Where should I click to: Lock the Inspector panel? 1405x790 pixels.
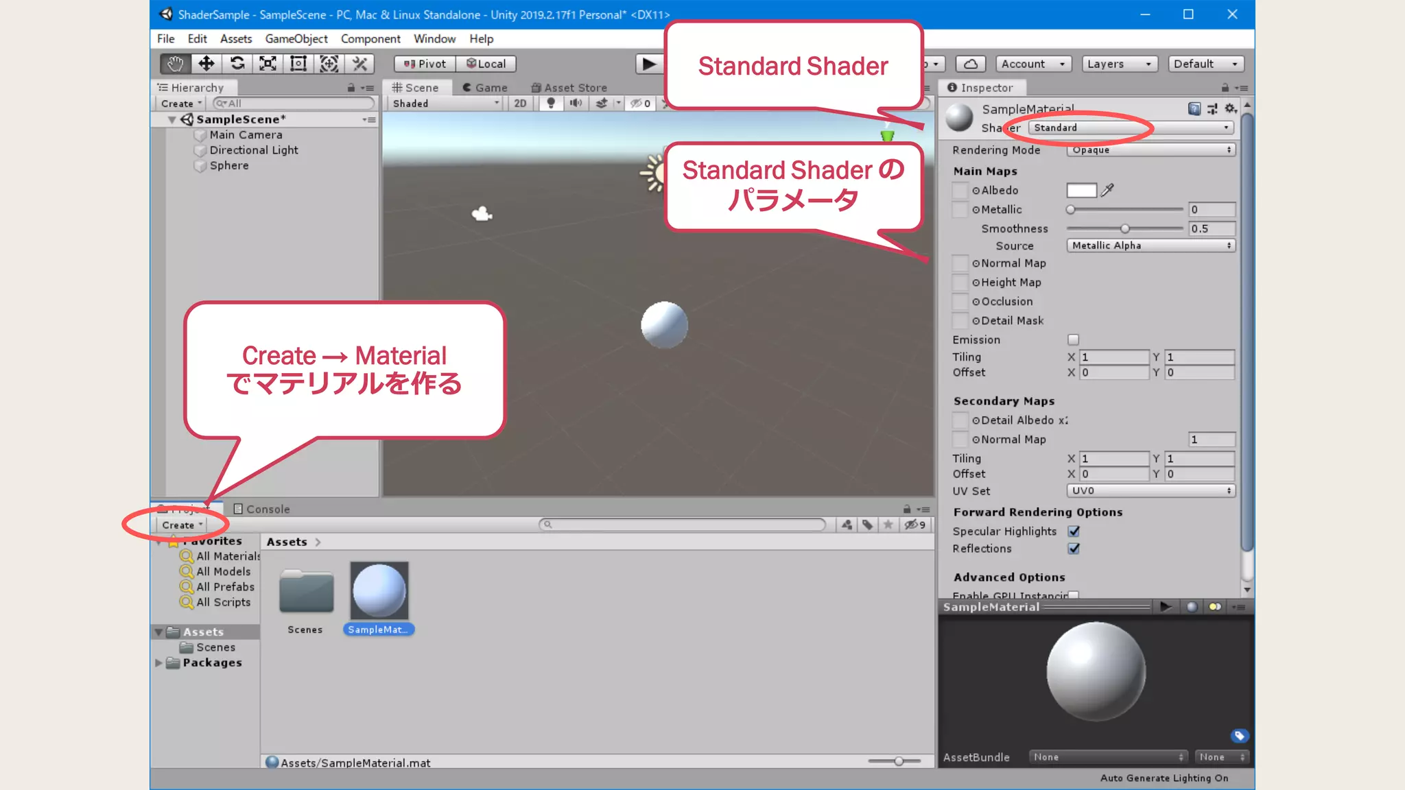(x=1225, y=87)
